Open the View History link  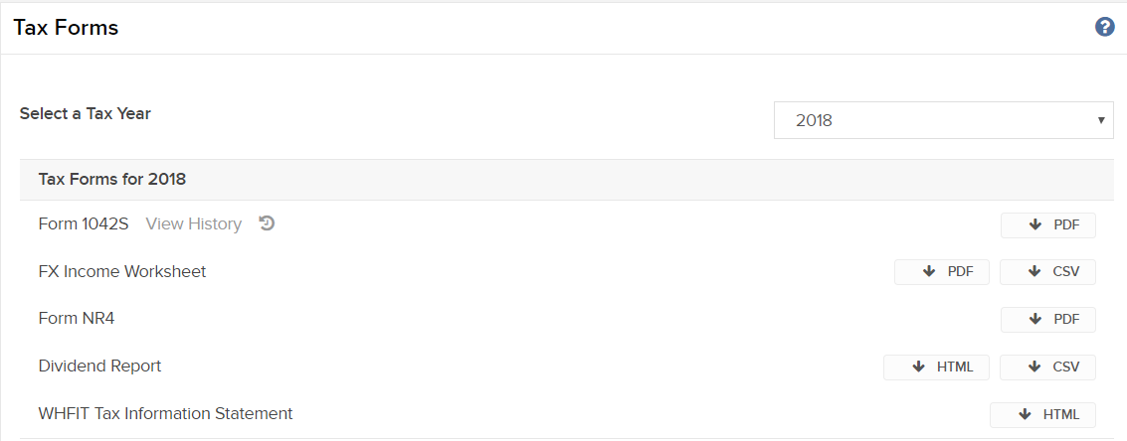193,223
